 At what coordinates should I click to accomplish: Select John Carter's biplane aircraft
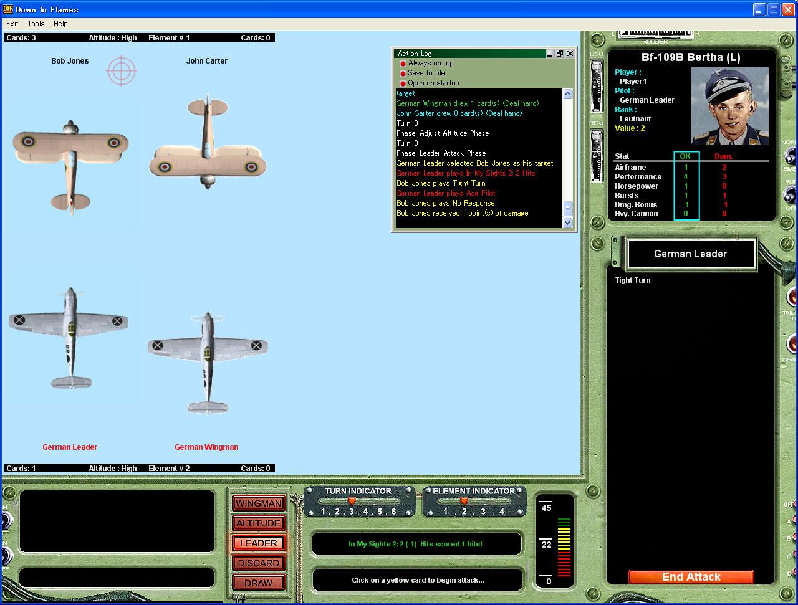click(x=208, y=142)
